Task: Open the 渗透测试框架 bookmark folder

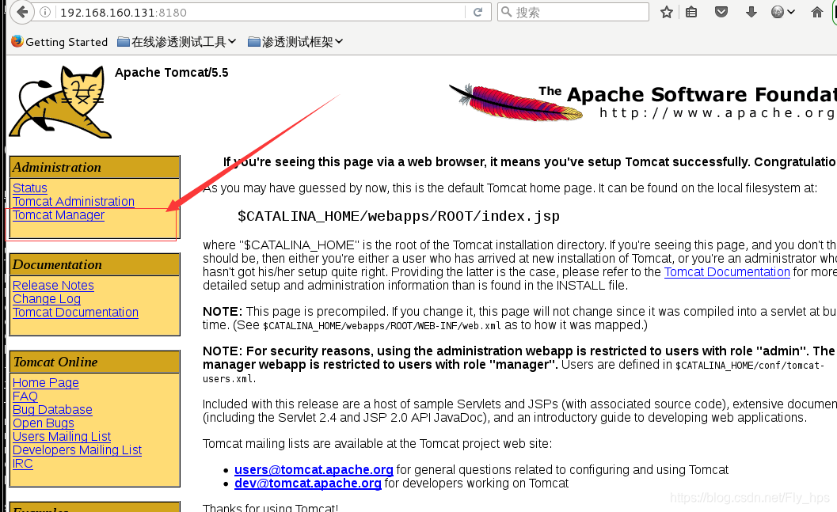Action: 295,42
